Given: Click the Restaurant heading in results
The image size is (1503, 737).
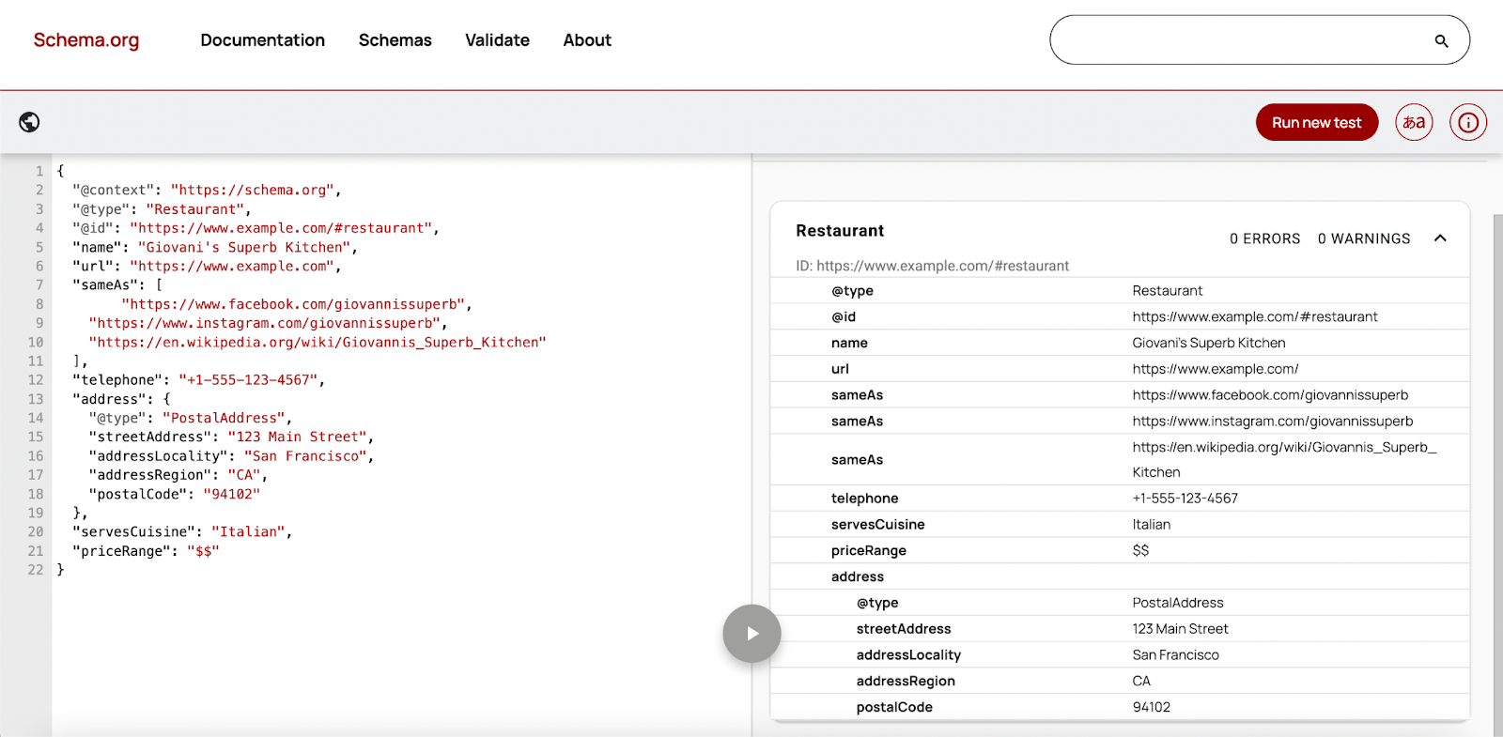Looking at the screenshot, I should click(840, 231).
